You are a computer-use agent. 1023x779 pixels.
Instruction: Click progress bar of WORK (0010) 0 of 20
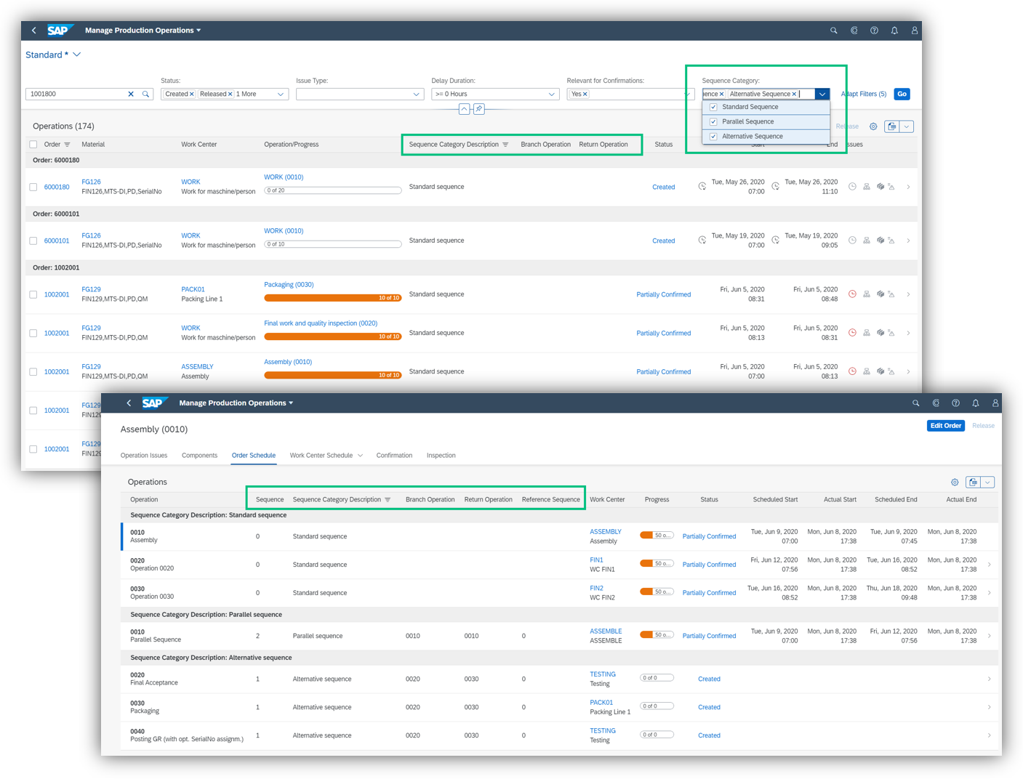[x=333, y=190]
